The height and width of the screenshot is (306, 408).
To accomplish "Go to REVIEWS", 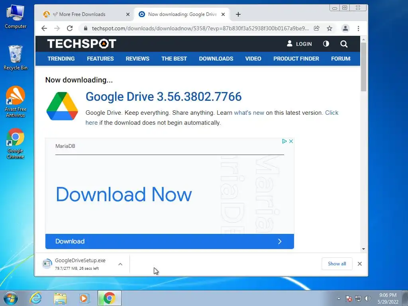I will (x=137, y=59).
